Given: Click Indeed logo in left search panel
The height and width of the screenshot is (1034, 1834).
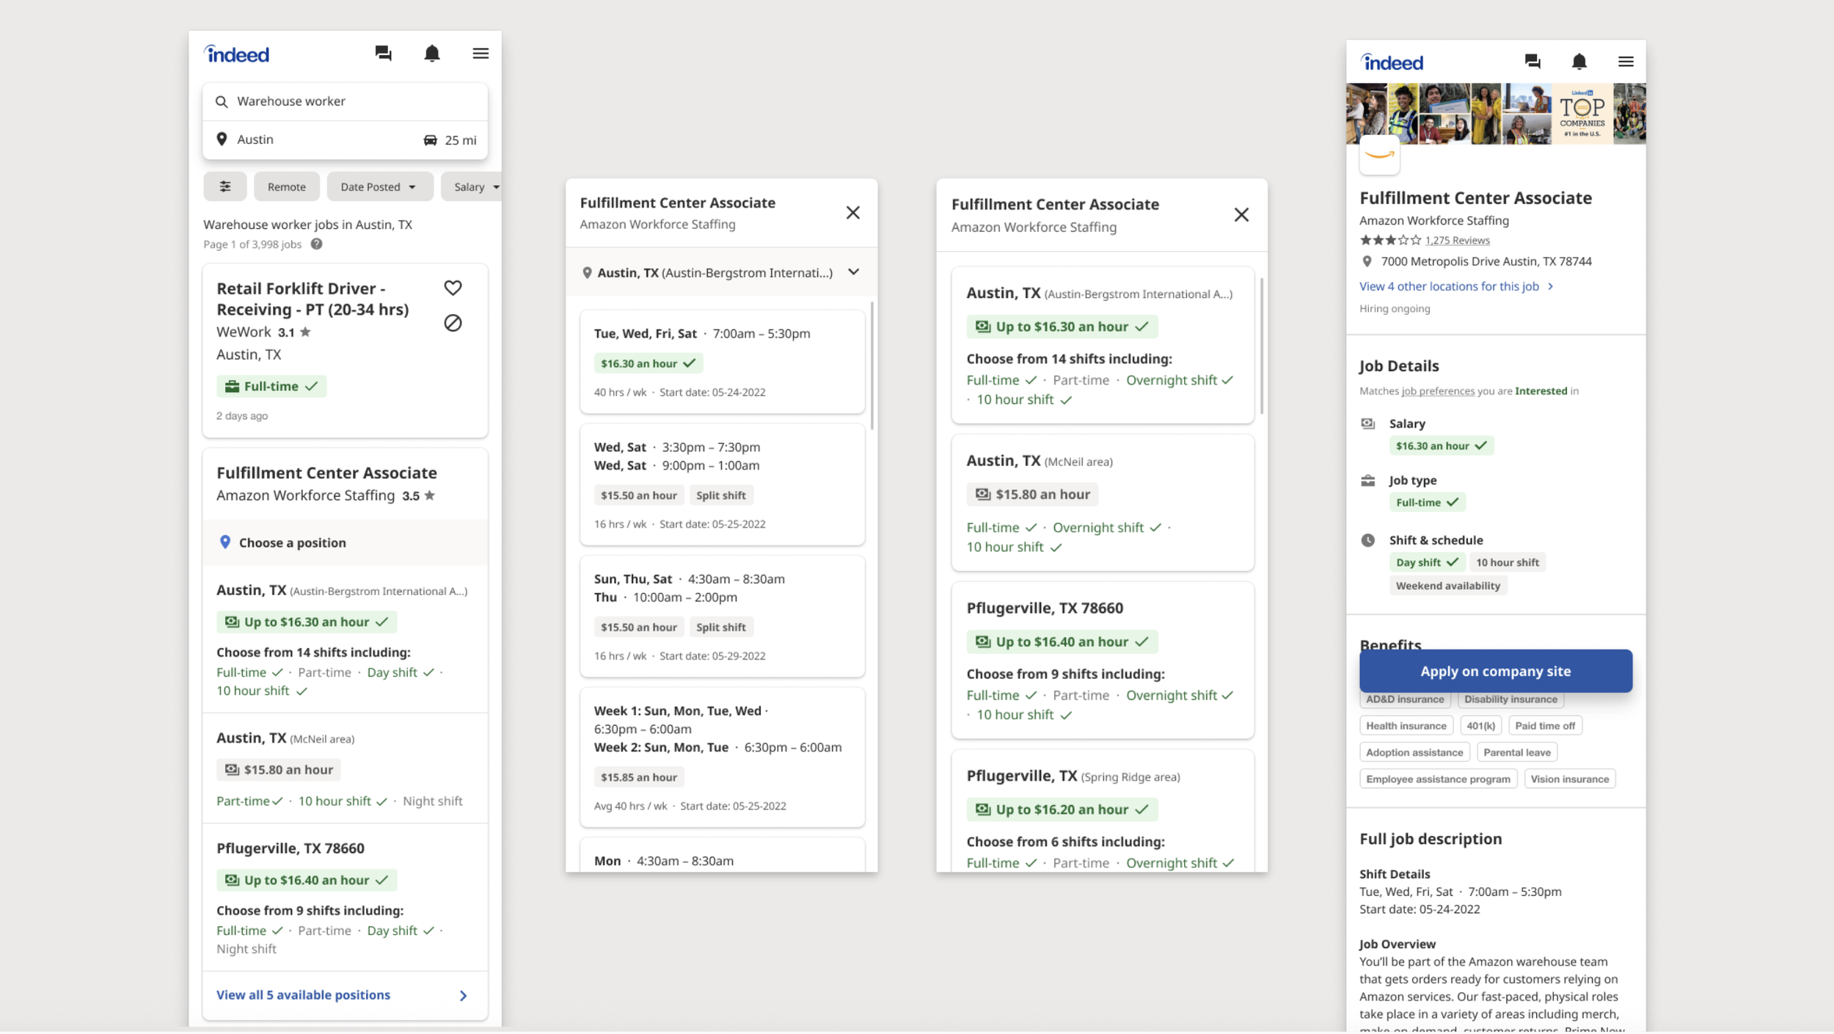Looking at the screenshot, I should (237, 54).
